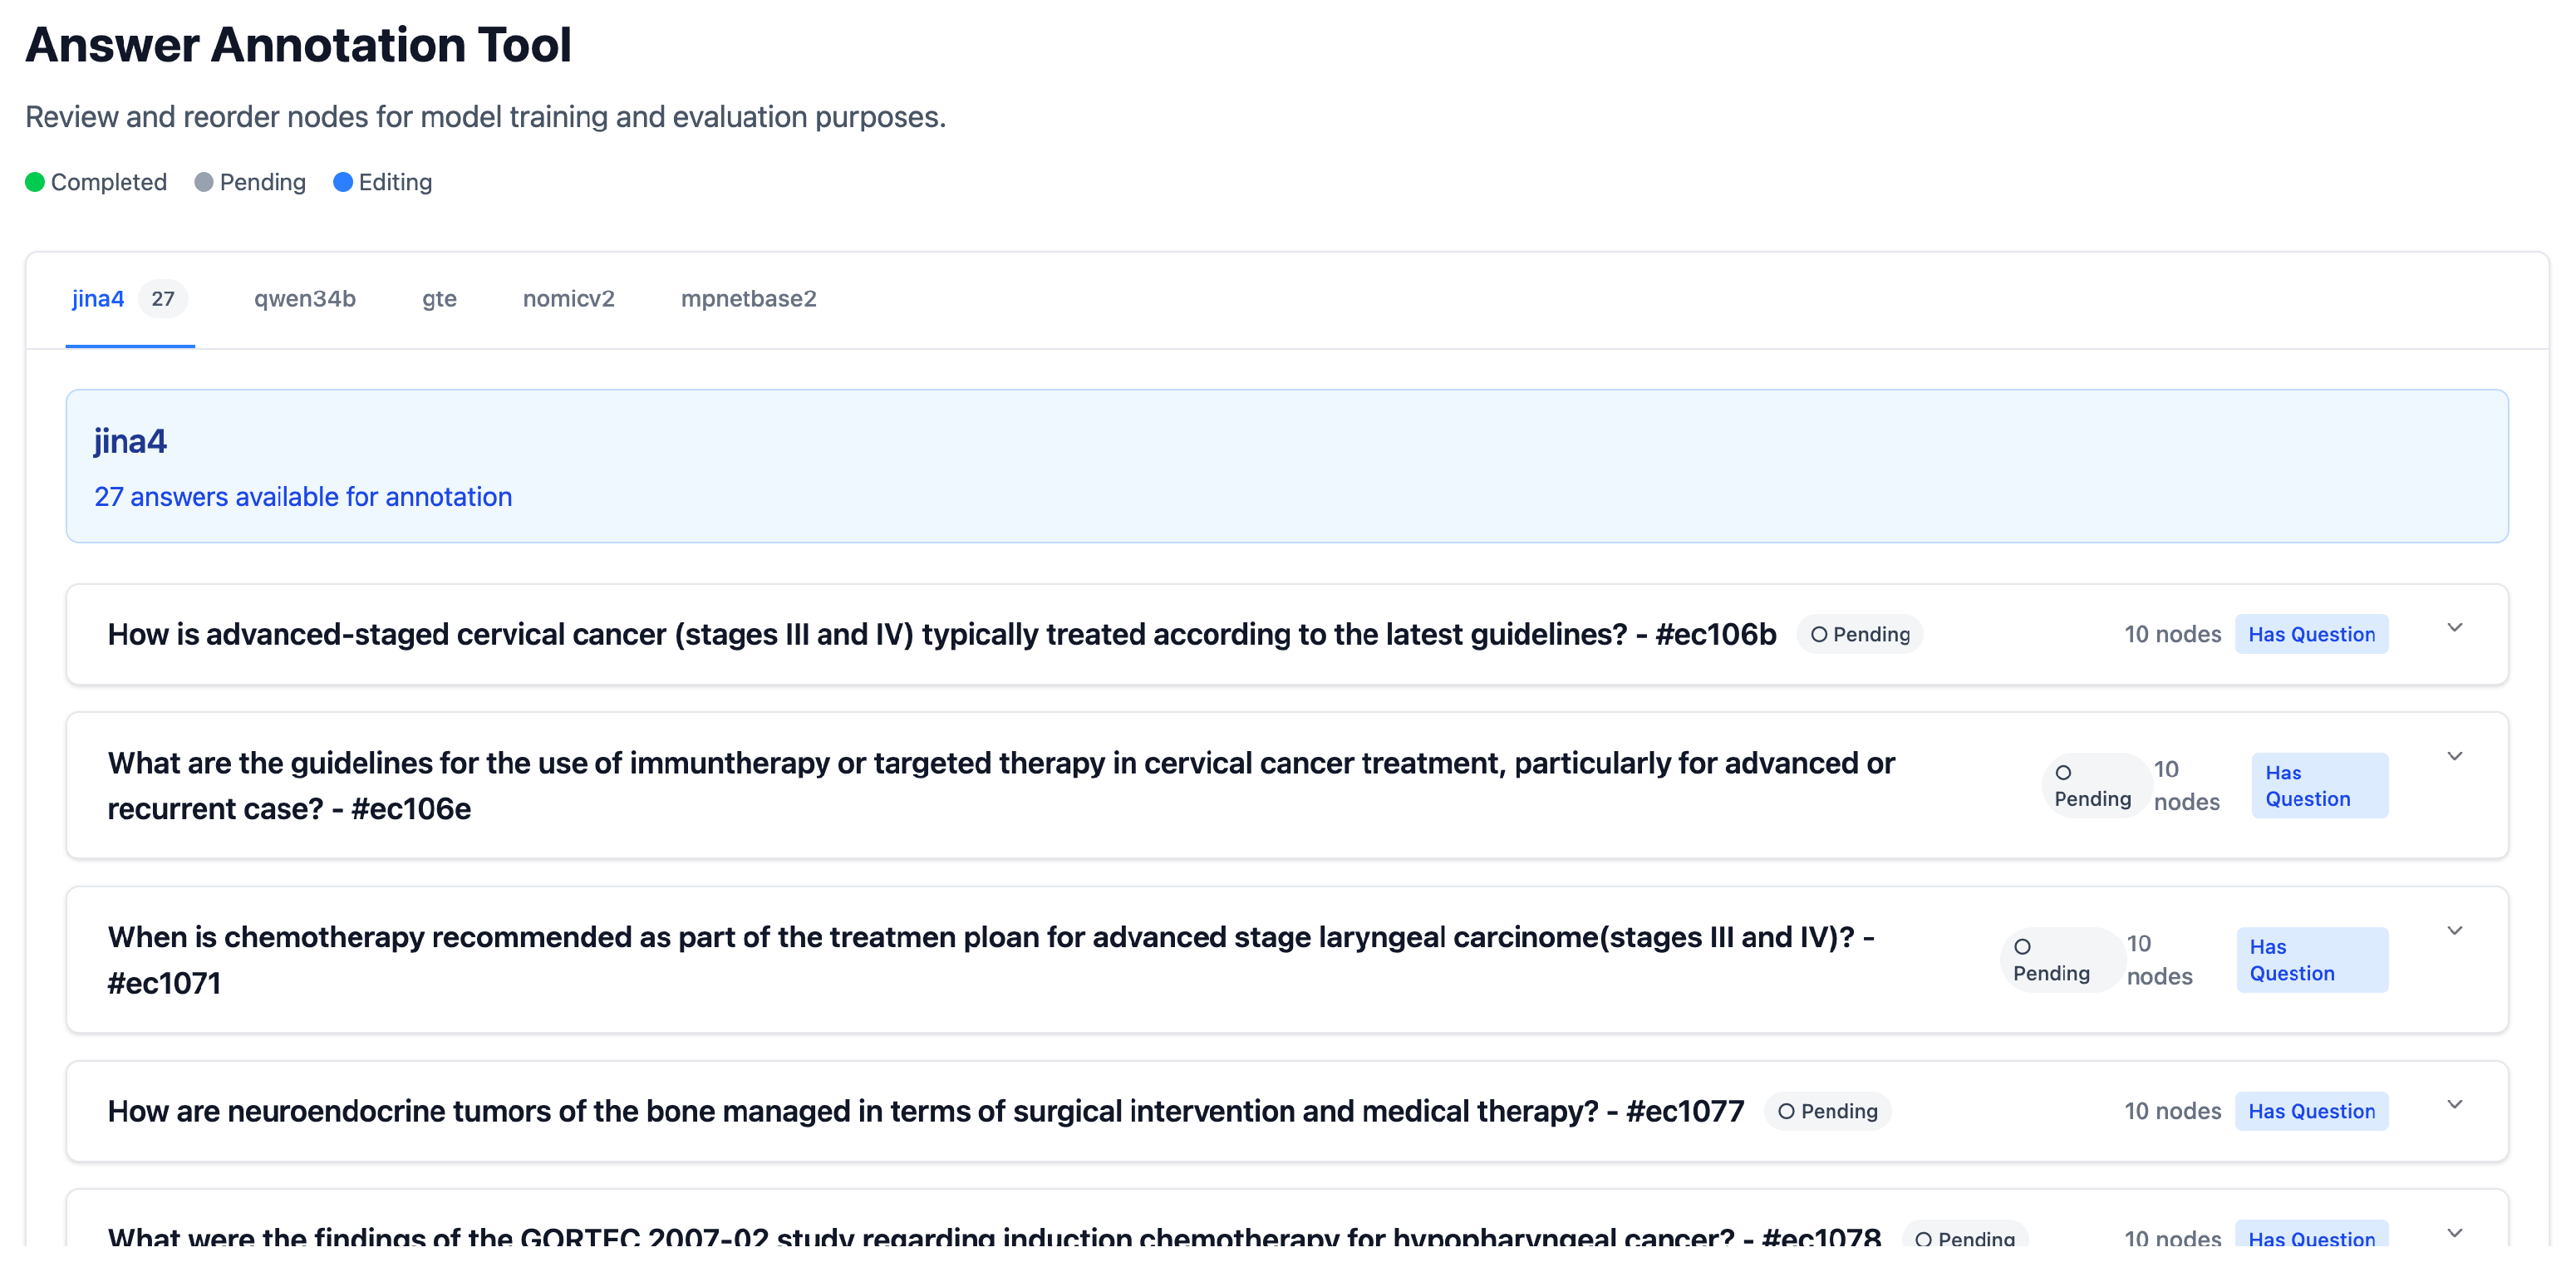
Task: Select the nomicv2 tab
Action: point(568,299)
